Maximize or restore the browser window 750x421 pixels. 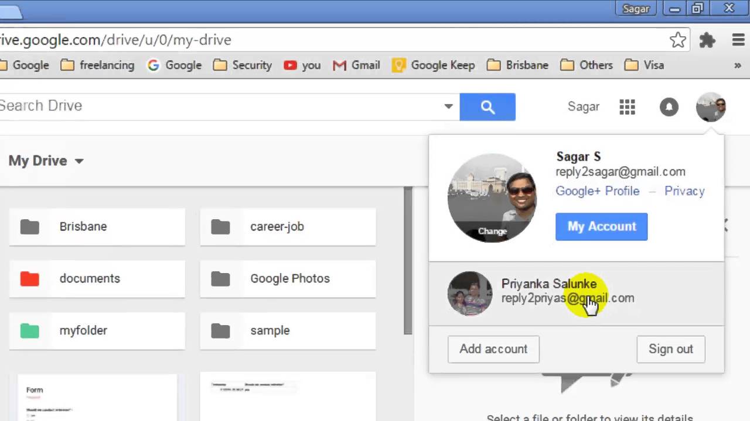(x=697, y=8)
